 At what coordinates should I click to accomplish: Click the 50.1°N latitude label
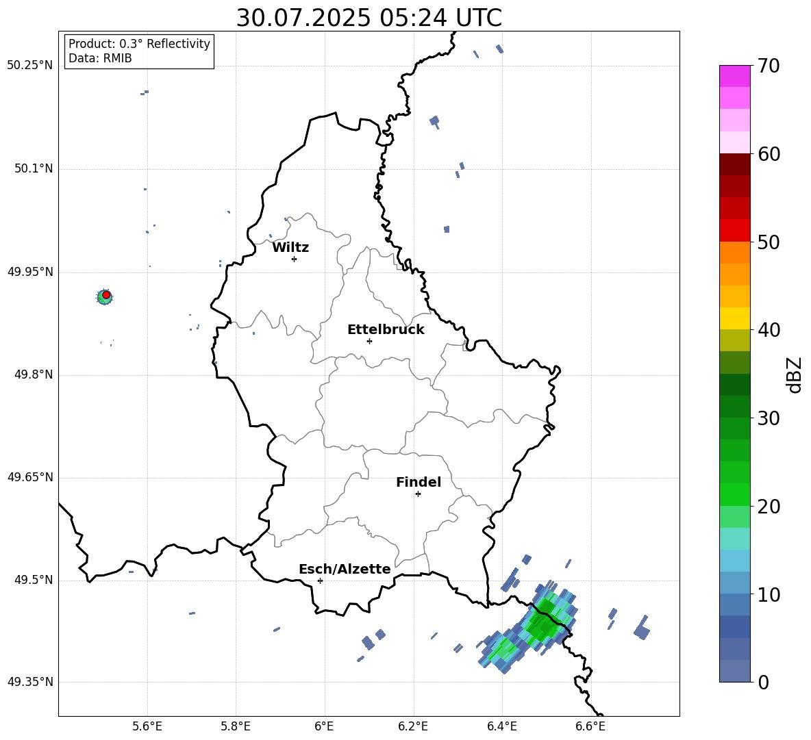pyautogui.click(x=34, y=168)
